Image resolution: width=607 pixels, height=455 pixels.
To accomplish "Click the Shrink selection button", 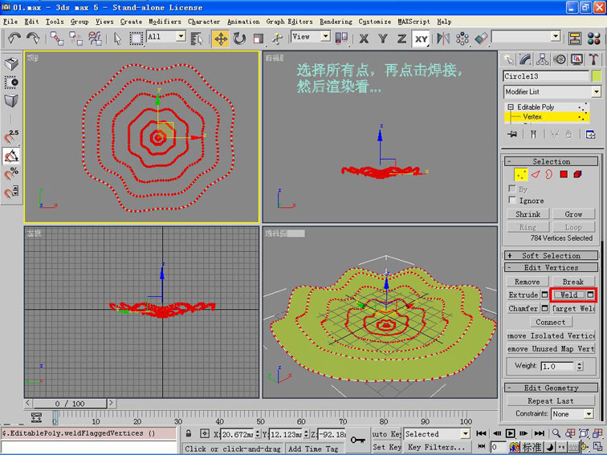I will click(x=528, y=214).
